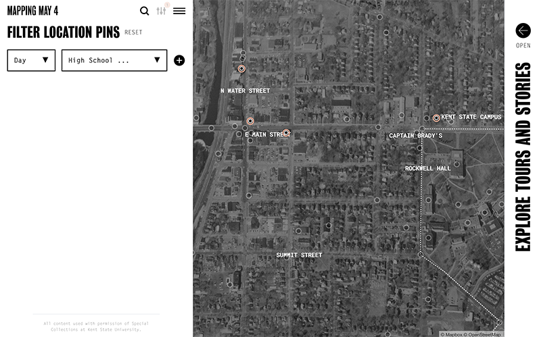
Task: Click the Day dropdown arrow
Action: tap(45, 60)
